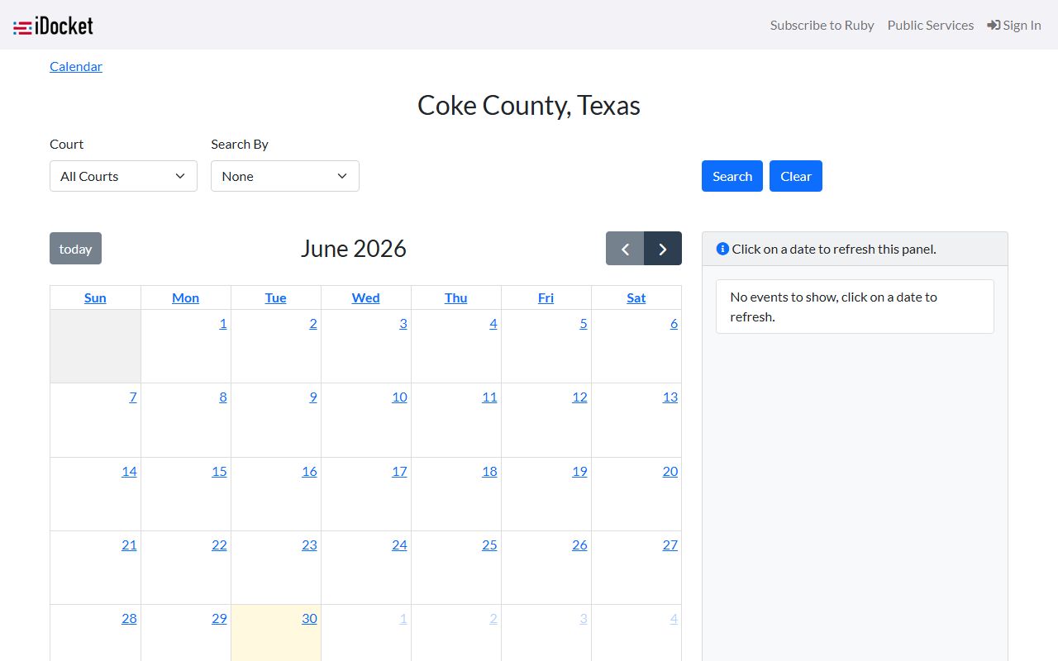Select June 17 on the calendar
Image resolution: width=1058 pixels, height=661 pixels.
pos(399,471)
